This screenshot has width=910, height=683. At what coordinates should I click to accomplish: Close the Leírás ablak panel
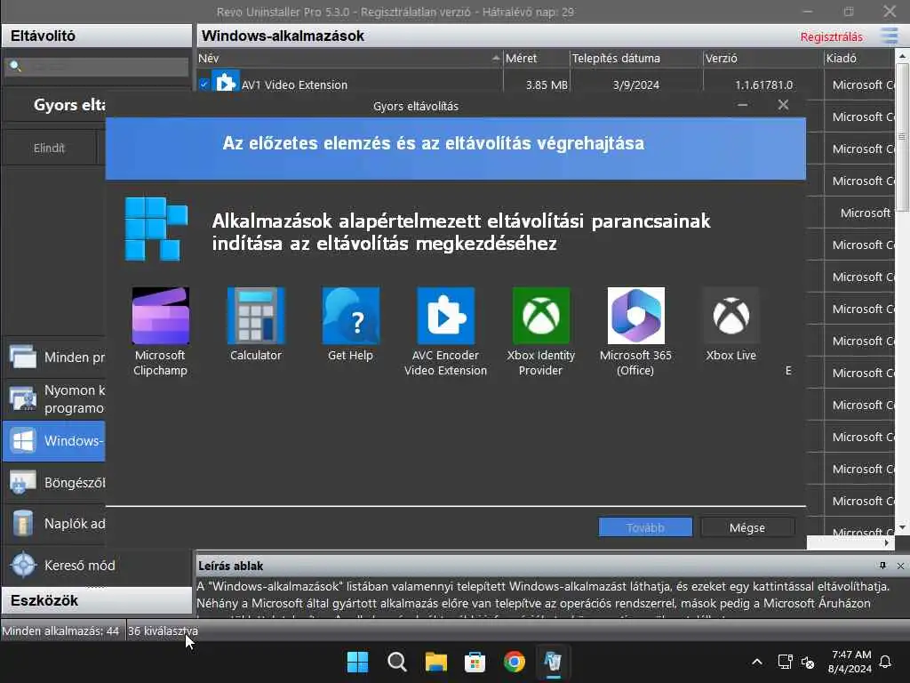pyautogui.click(x=900, y=566)
